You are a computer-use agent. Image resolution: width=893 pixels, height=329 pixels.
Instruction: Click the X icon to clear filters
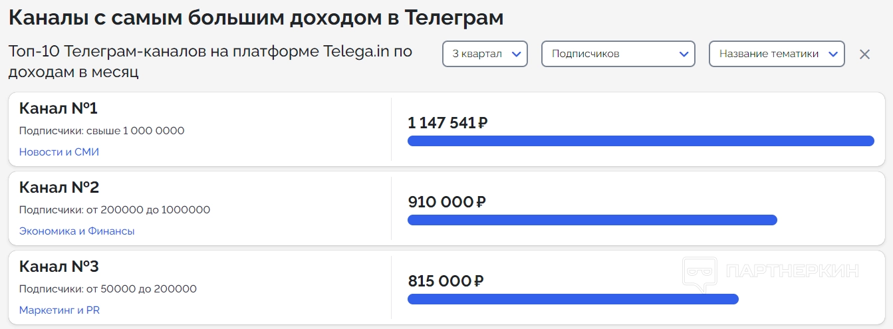pos(864,55)
